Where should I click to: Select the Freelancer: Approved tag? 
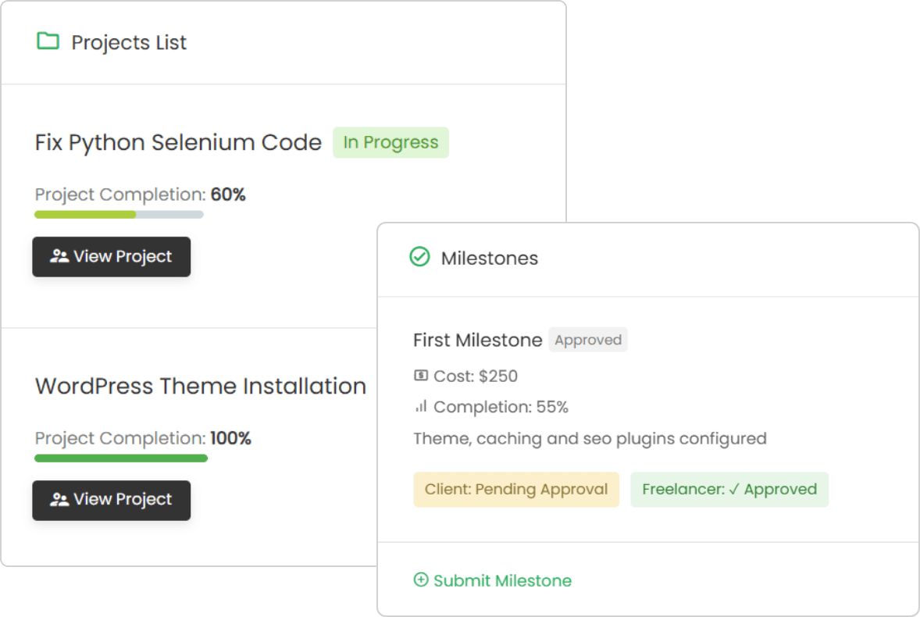729,490
